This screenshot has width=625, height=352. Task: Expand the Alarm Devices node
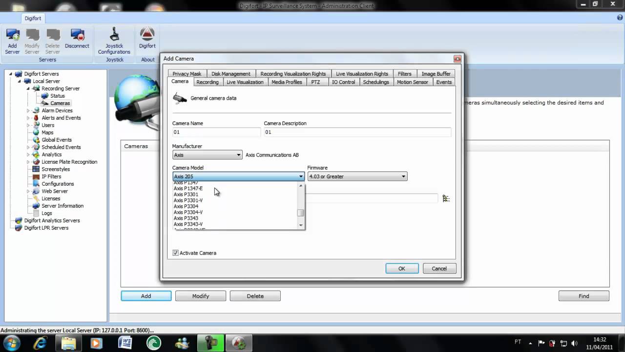pos(28,110)
